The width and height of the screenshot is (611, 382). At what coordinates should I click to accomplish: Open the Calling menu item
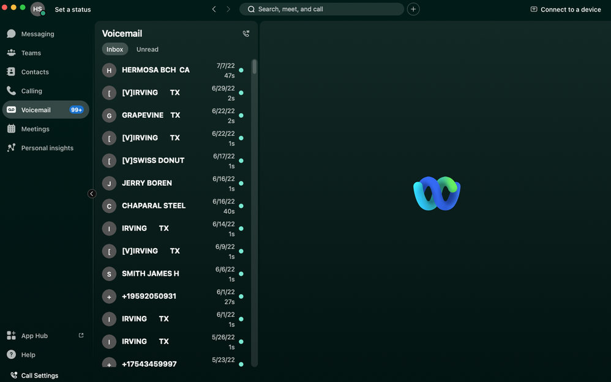pos(45,90)
